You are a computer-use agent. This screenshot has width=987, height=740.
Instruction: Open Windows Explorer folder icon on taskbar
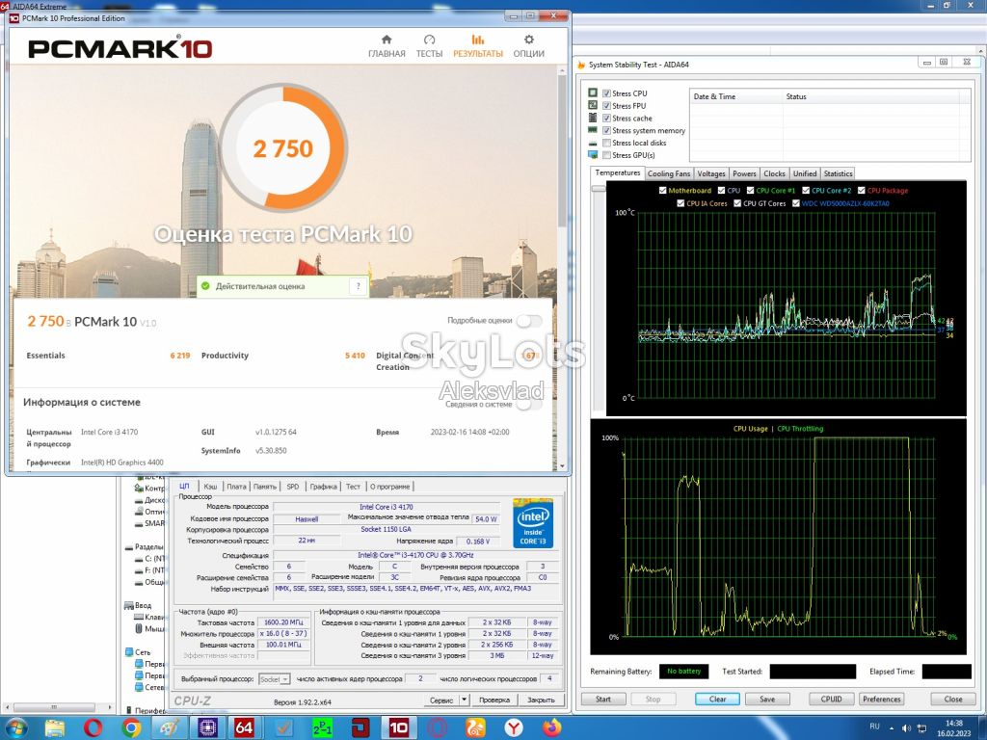click(55, 727)
